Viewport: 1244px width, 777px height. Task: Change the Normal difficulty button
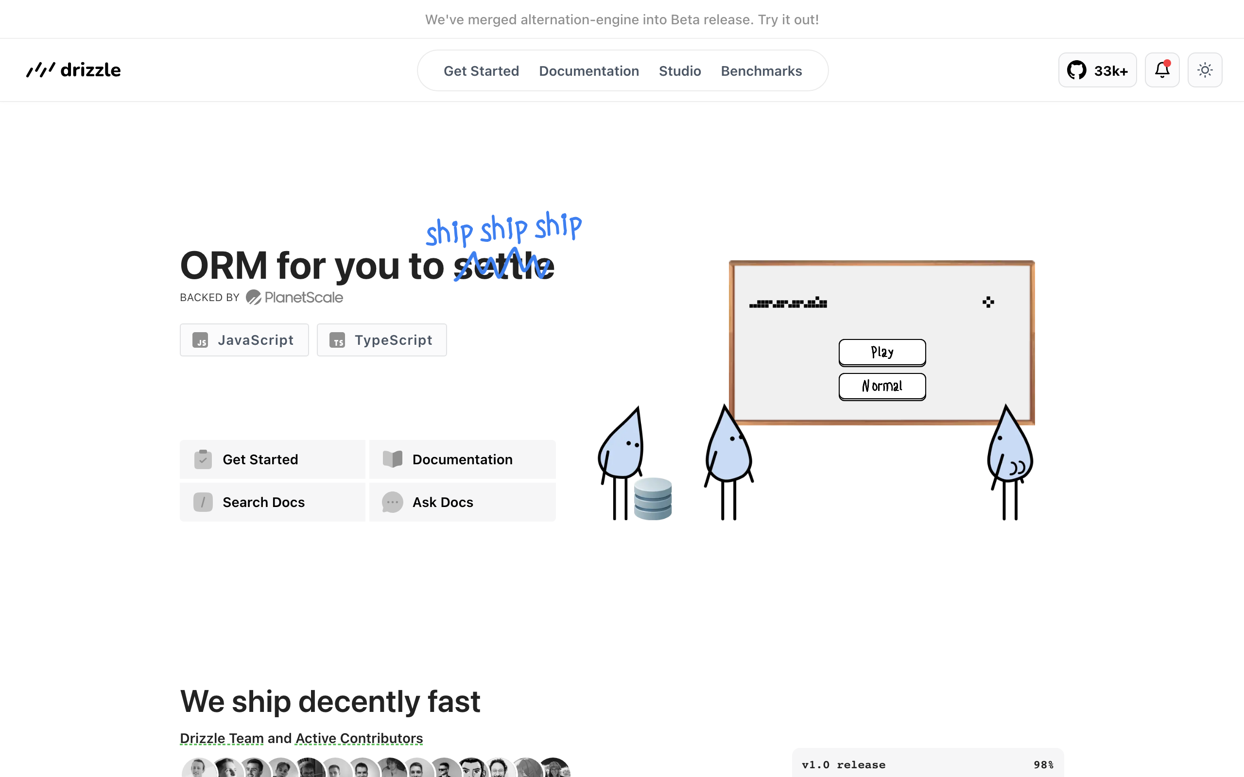click(882, 386)
